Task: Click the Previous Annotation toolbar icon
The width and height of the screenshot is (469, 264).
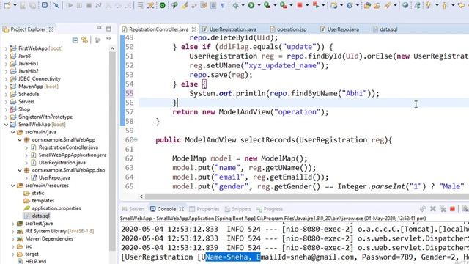Action: coord(445,5)
